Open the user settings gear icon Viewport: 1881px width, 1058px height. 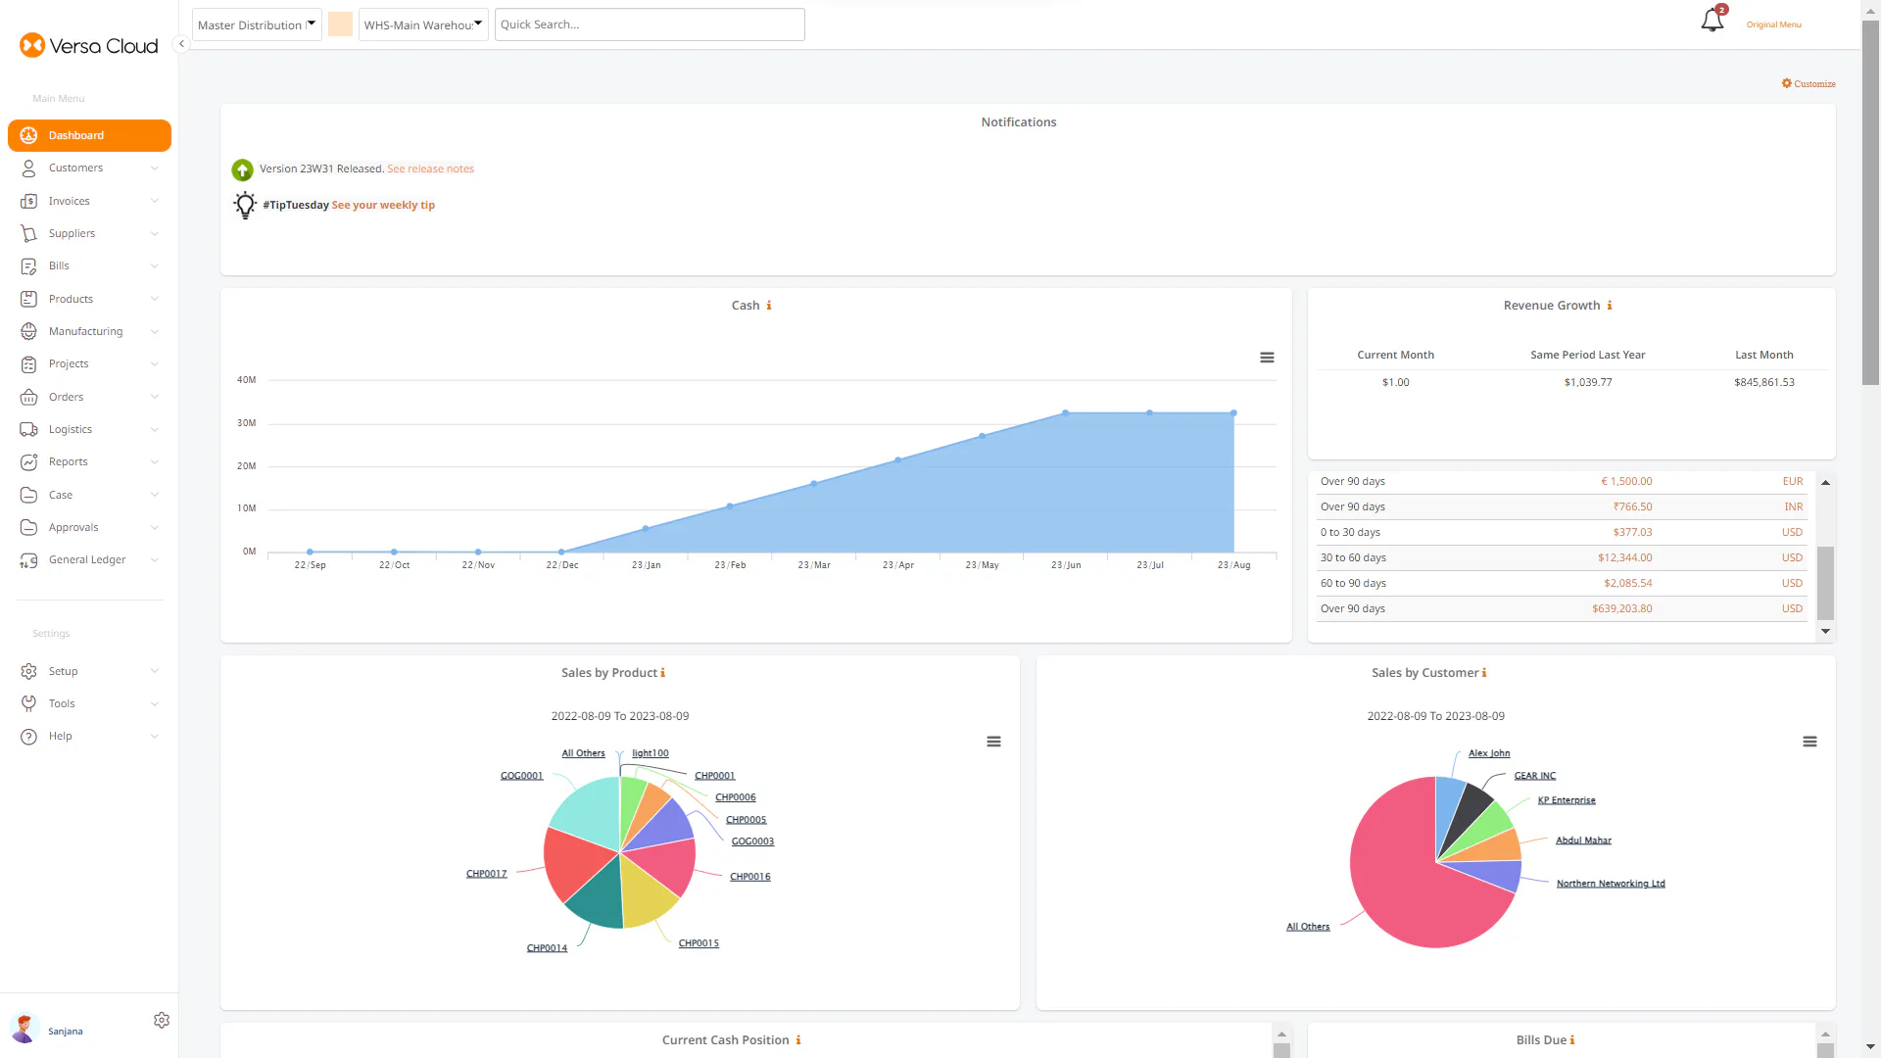coord(162,1021)
